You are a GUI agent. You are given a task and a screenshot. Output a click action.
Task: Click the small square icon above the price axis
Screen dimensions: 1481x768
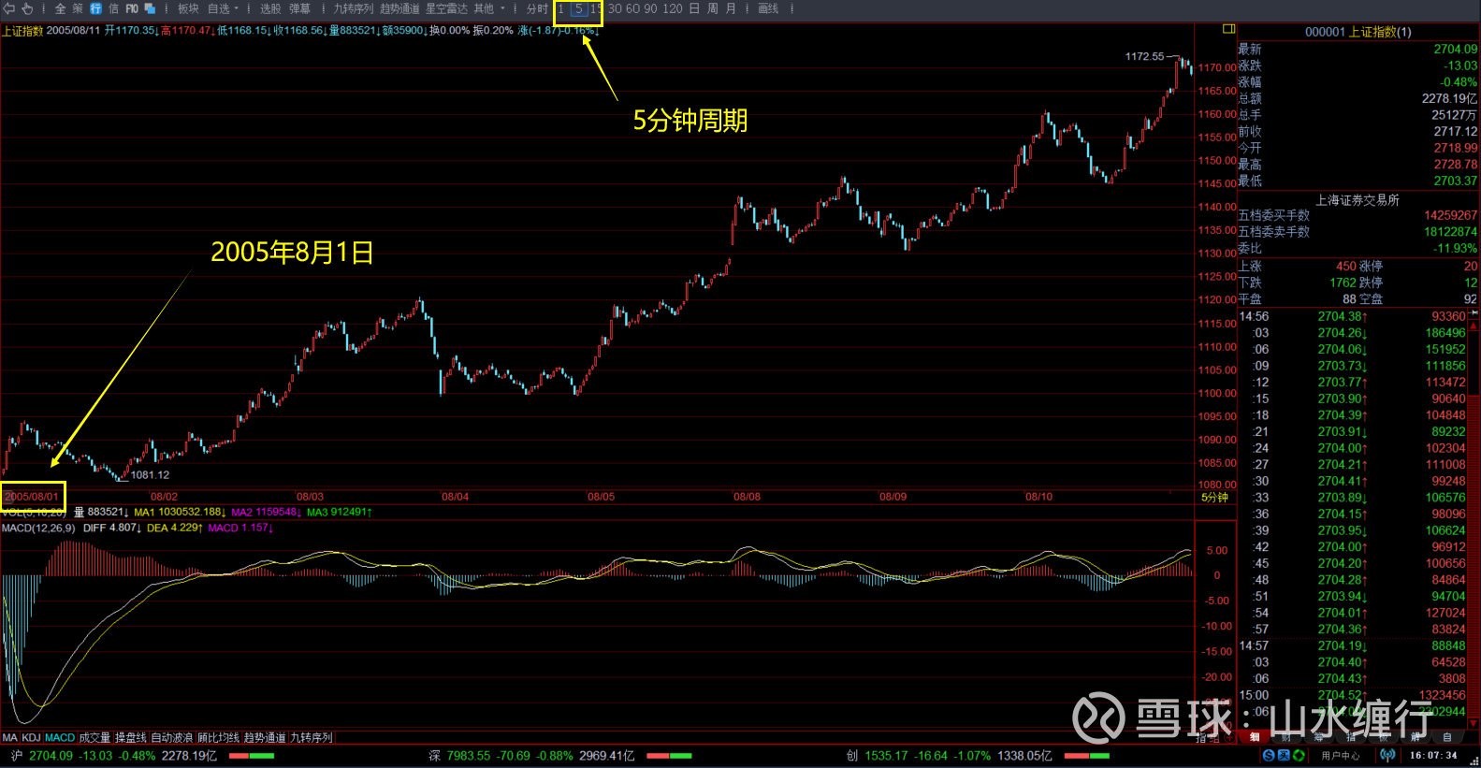[1229, 29]
